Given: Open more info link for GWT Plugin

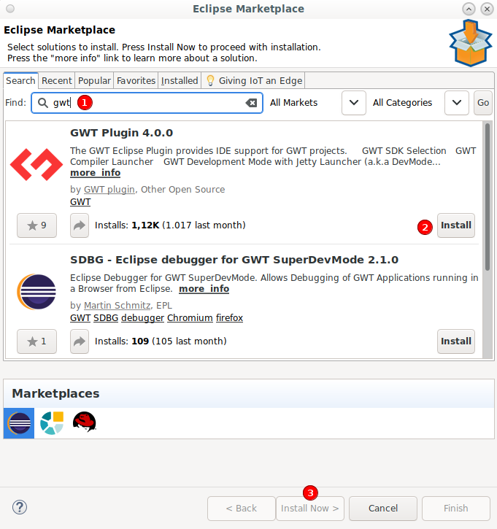Looking at the screenshot, I should coord(95,173).
